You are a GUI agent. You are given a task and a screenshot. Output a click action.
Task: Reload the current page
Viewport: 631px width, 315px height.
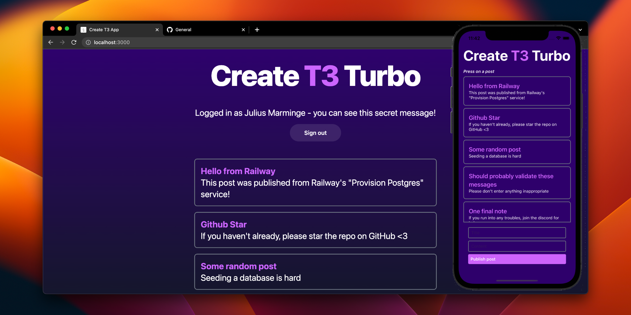[74, 42]
